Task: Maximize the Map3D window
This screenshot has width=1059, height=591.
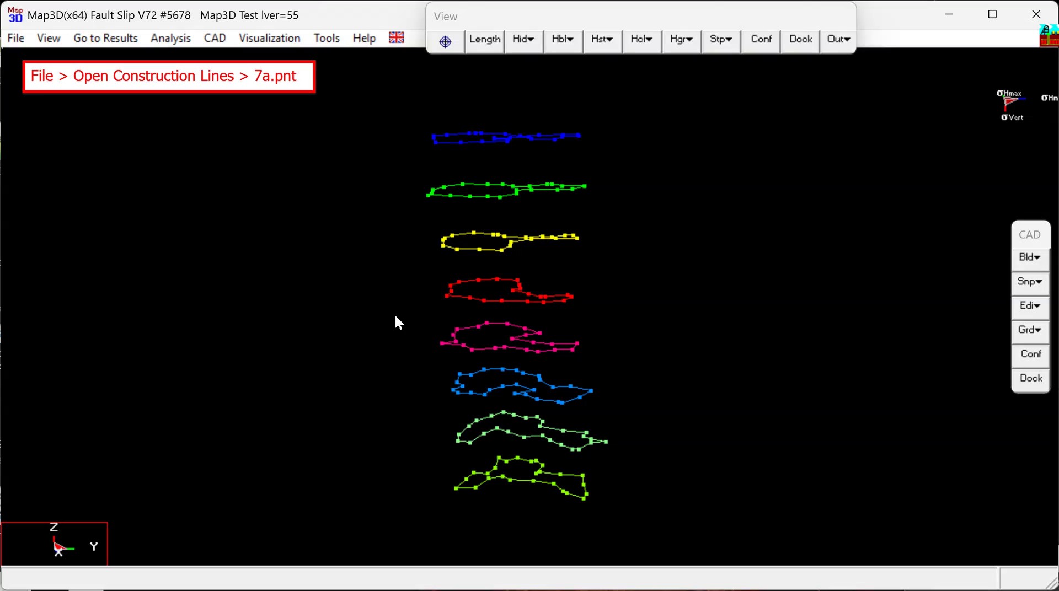Action: click(992, 15)
